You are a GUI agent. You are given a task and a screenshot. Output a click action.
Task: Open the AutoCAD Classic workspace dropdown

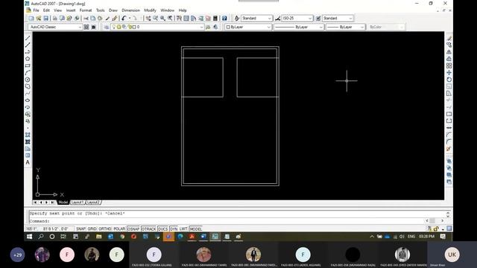[x=55, y=27]
